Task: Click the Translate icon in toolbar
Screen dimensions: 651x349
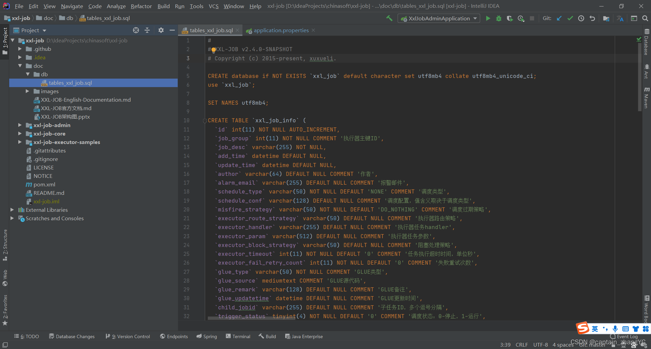Action: point(620,18)
